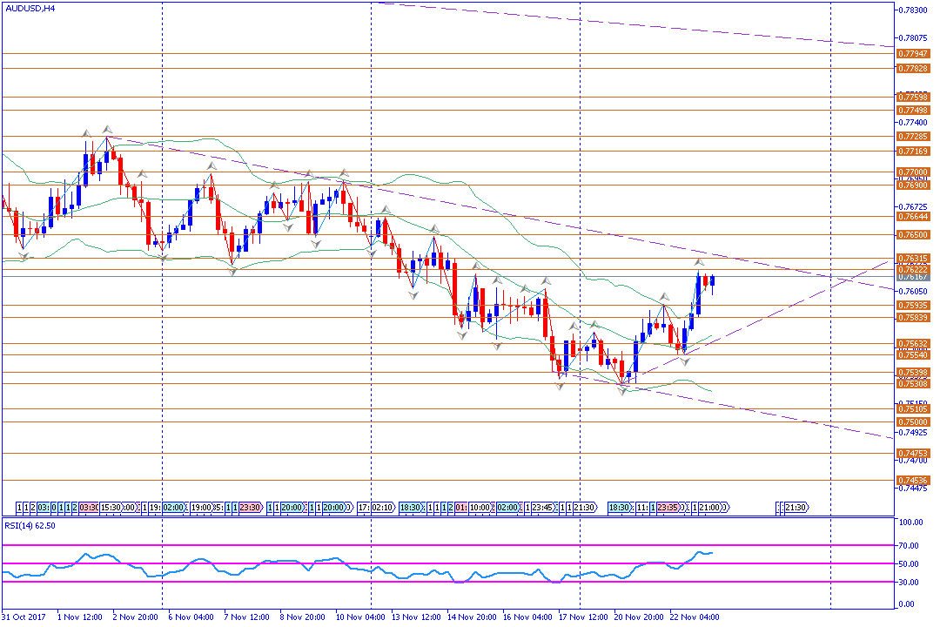Click the 10 Nov 04:00 time label
This screenshot has width=940, height=627.
point(360,617)
